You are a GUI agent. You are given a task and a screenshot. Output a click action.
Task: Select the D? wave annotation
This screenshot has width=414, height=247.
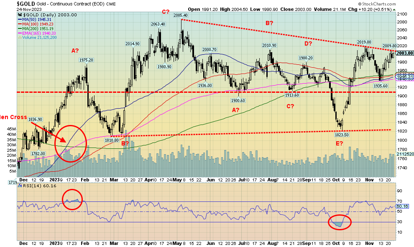tap(309, 43)
